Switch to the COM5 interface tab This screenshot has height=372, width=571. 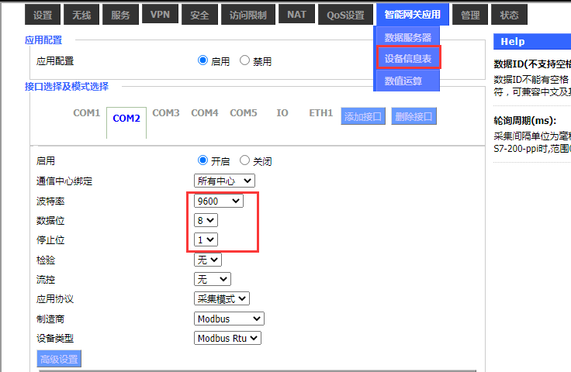pyautogui.click(x=244, y=113)
